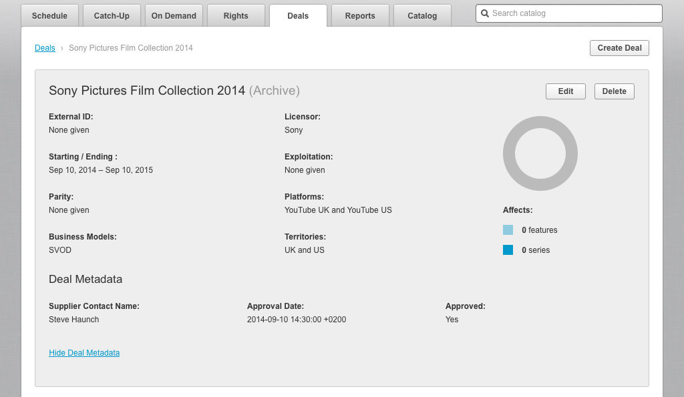Click the deal title heading
This screenshot has height=397, width=684.
(x=174, y=90)
